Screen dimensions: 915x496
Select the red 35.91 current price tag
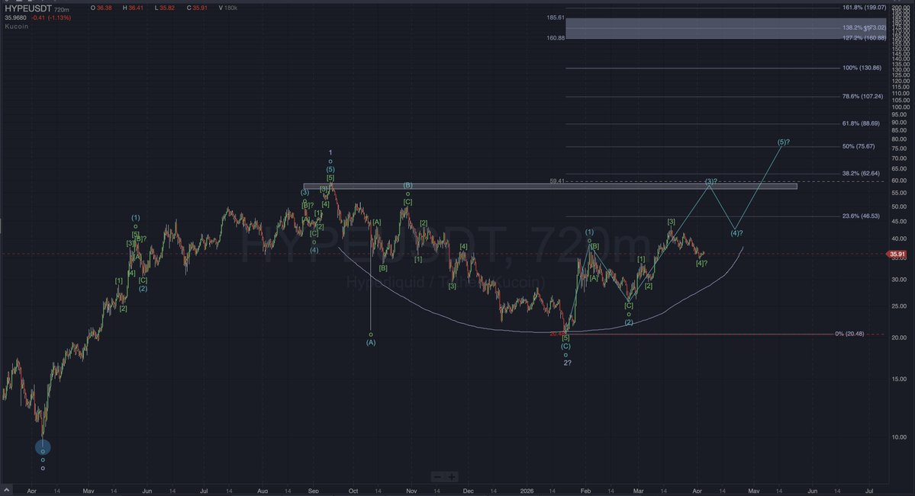pos(897,254)
